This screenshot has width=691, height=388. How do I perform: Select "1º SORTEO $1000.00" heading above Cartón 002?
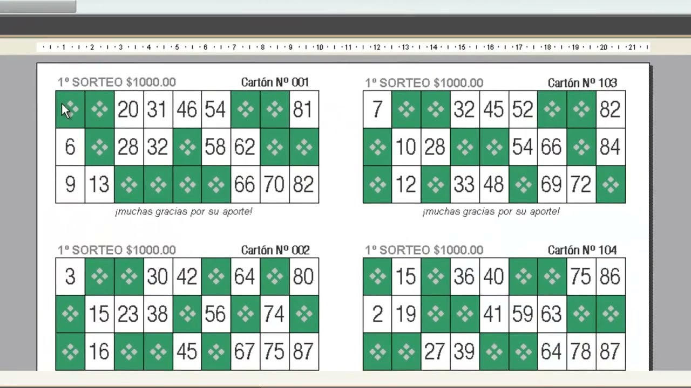117,250
